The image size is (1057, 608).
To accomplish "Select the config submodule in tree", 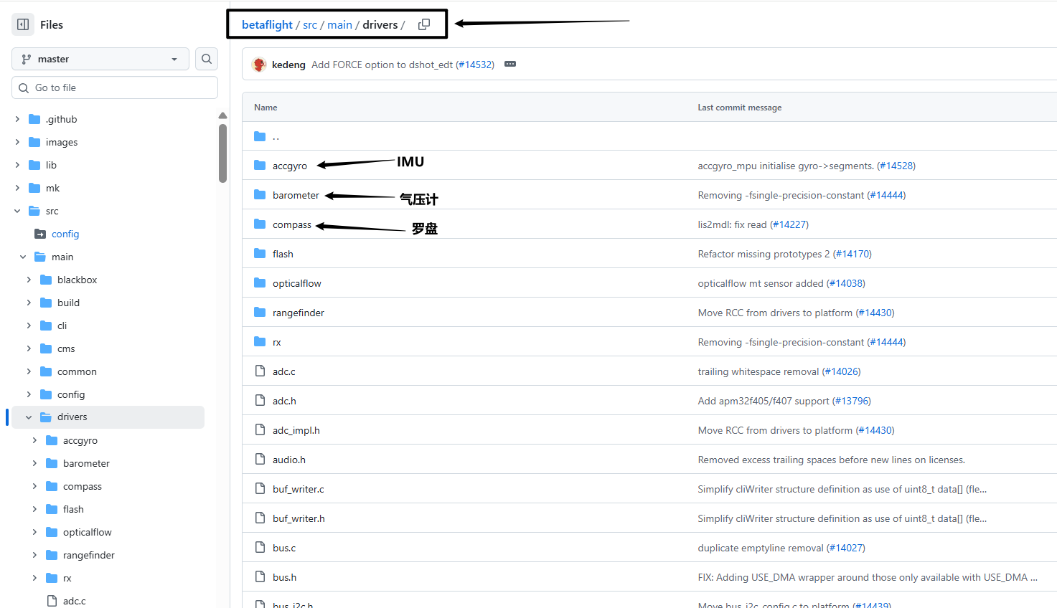I will 65,234.
